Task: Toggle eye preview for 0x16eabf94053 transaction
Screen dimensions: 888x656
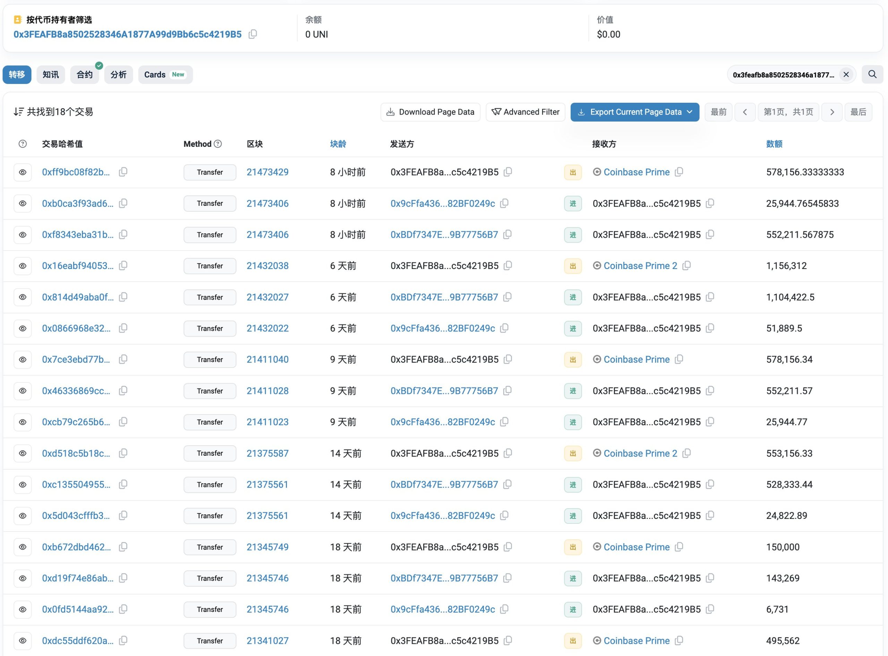Action: pos(23,266)
